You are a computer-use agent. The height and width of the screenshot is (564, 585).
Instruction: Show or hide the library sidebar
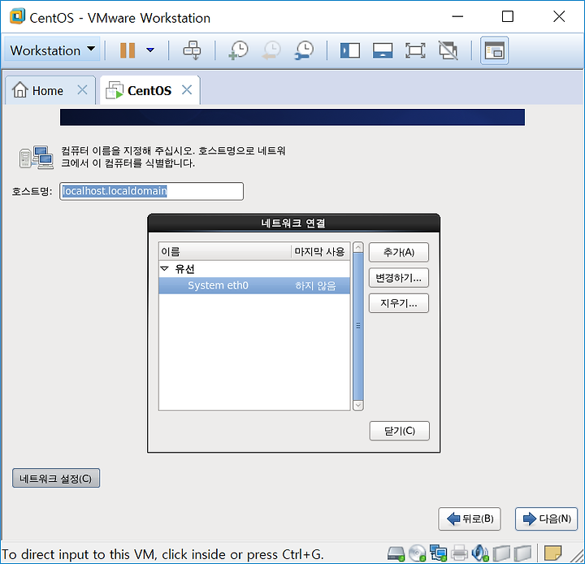350,50
